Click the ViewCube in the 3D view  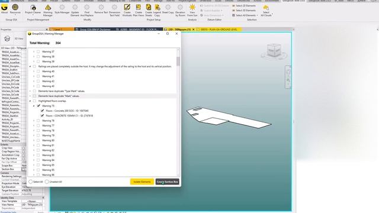[x=274, y=51]
